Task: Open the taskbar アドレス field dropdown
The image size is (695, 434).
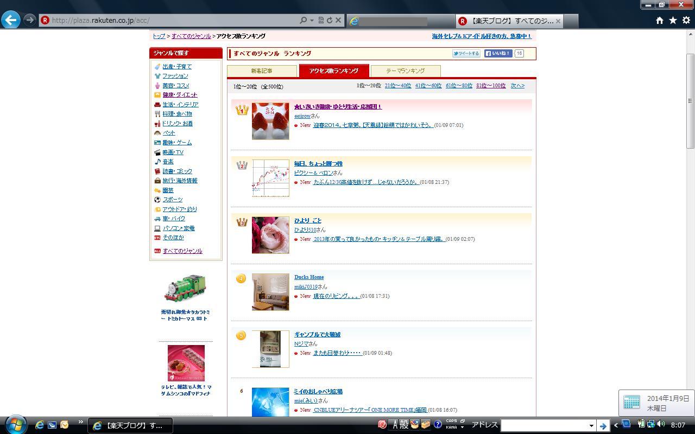Action: [x=591, y=426]
